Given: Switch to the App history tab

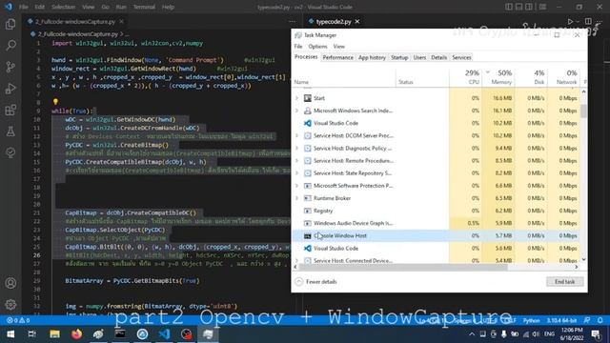Looking at the screenshot, I should (372, 57).
